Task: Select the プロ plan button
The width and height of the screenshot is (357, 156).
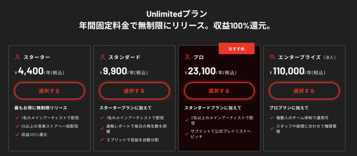Action: [x=219, y=91]
